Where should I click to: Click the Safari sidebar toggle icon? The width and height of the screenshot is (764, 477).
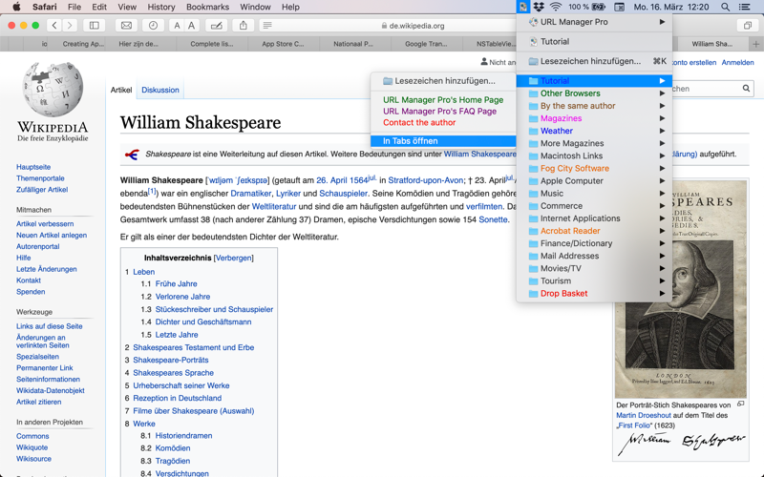(x=94, y=26)
